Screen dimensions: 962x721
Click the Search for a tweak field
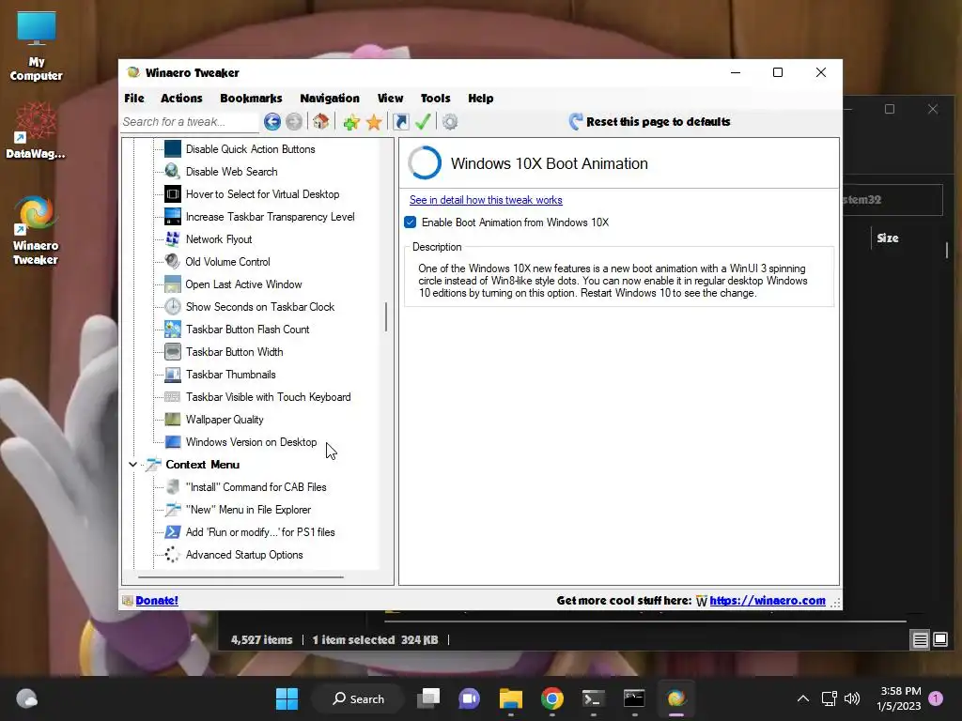pyautogui.click(x=190, y=122)
